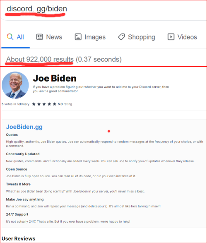This screenshot has height=243, width=207.
Task: Click the Videos play icon
Action: (171, 37)
